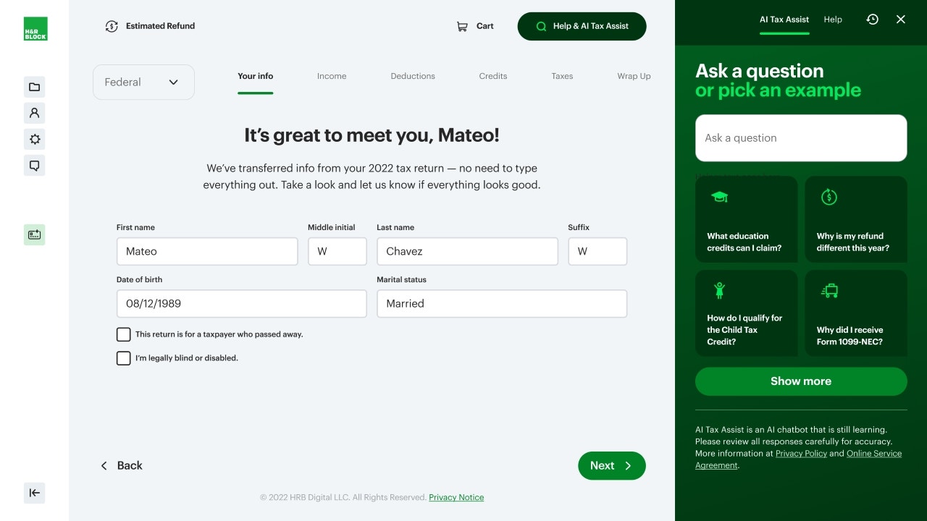Viewport: 927px width, 521px height.
Task: Click Show more examples button
Action: click(x=800, y=381)
